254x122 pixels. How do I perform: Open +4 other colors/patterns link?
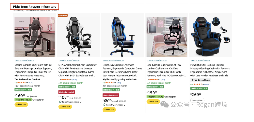tap(200, 60)
